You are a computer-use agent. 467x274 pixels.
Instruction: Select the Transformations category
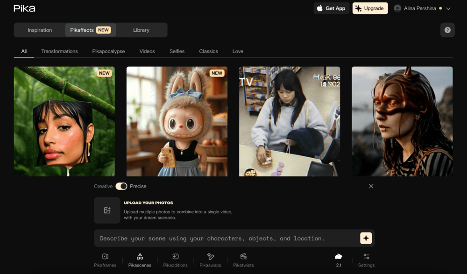[59, 51]
